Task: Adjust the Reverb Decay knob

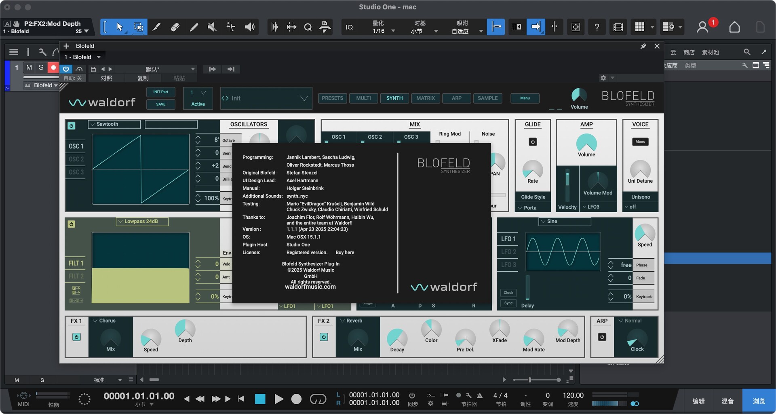Action: coord(397,338)
